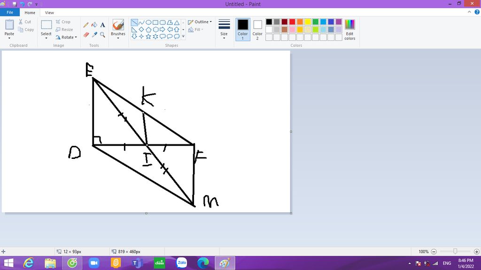Choose the Six-point star shape

coord(155,37)
